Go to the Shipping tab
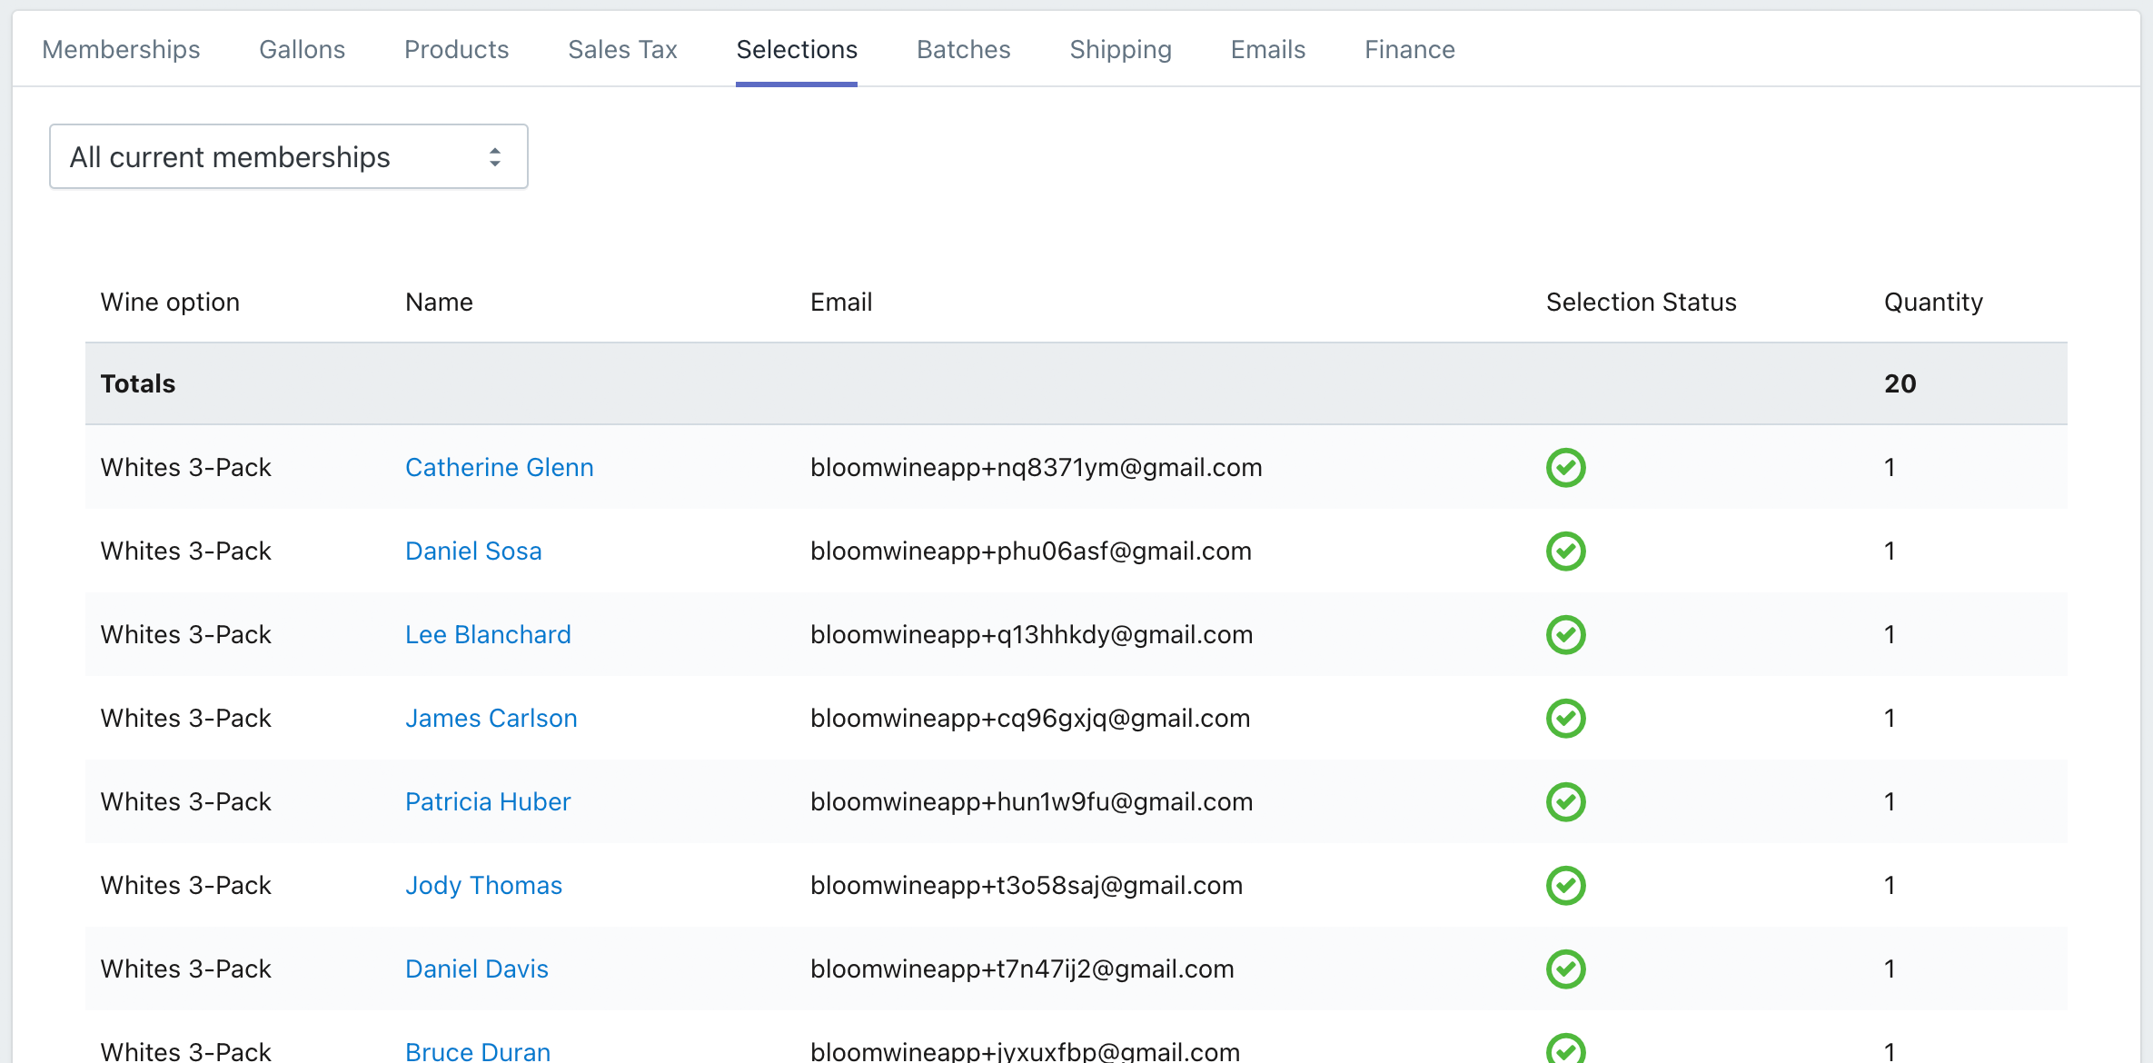 click(1120, 50)
